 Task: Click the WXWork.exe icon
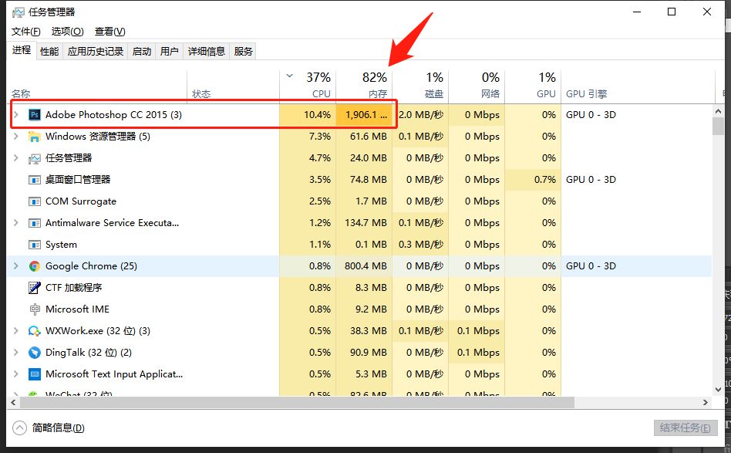[35, 331]
